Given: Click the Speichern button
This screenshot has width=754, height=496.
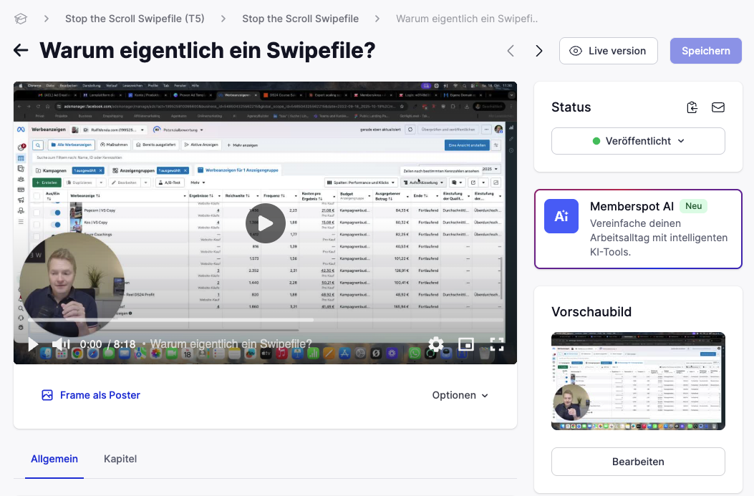Looking at the screenshot, I should (705, 50).
